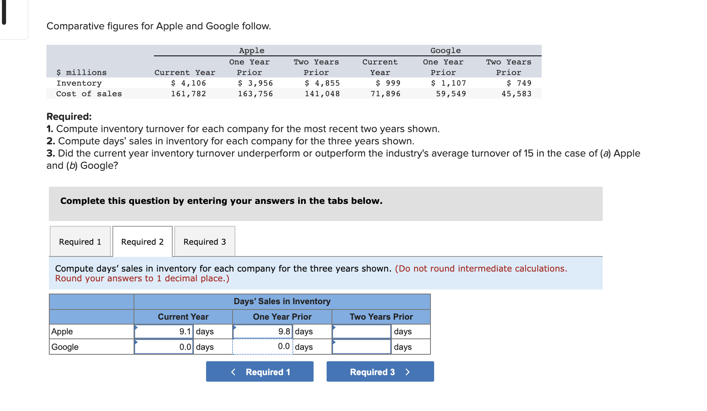The image size is (707, 411).
Task: Click the Google row label in answer table
Action: 65,347
